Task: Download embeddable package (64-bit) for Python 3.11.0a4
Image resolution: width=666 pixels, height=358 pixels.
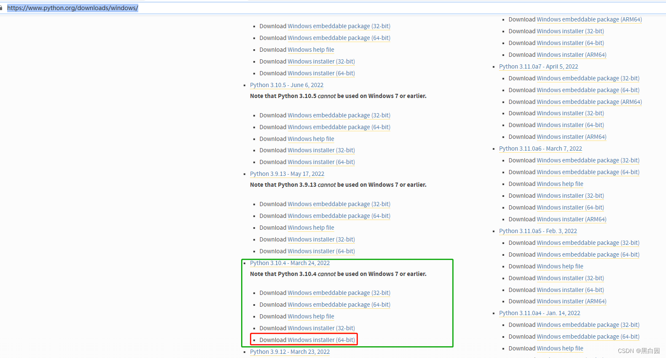Action: click(x=588, y=337)
